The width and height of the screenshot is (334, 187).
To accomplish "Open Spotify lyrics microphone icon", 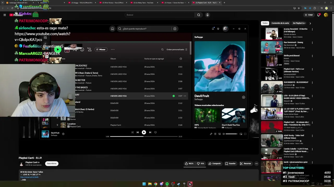I will coord(211,134).
